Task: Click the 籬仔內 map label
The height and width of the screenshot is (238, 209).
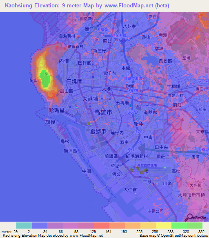Action: 117,132
